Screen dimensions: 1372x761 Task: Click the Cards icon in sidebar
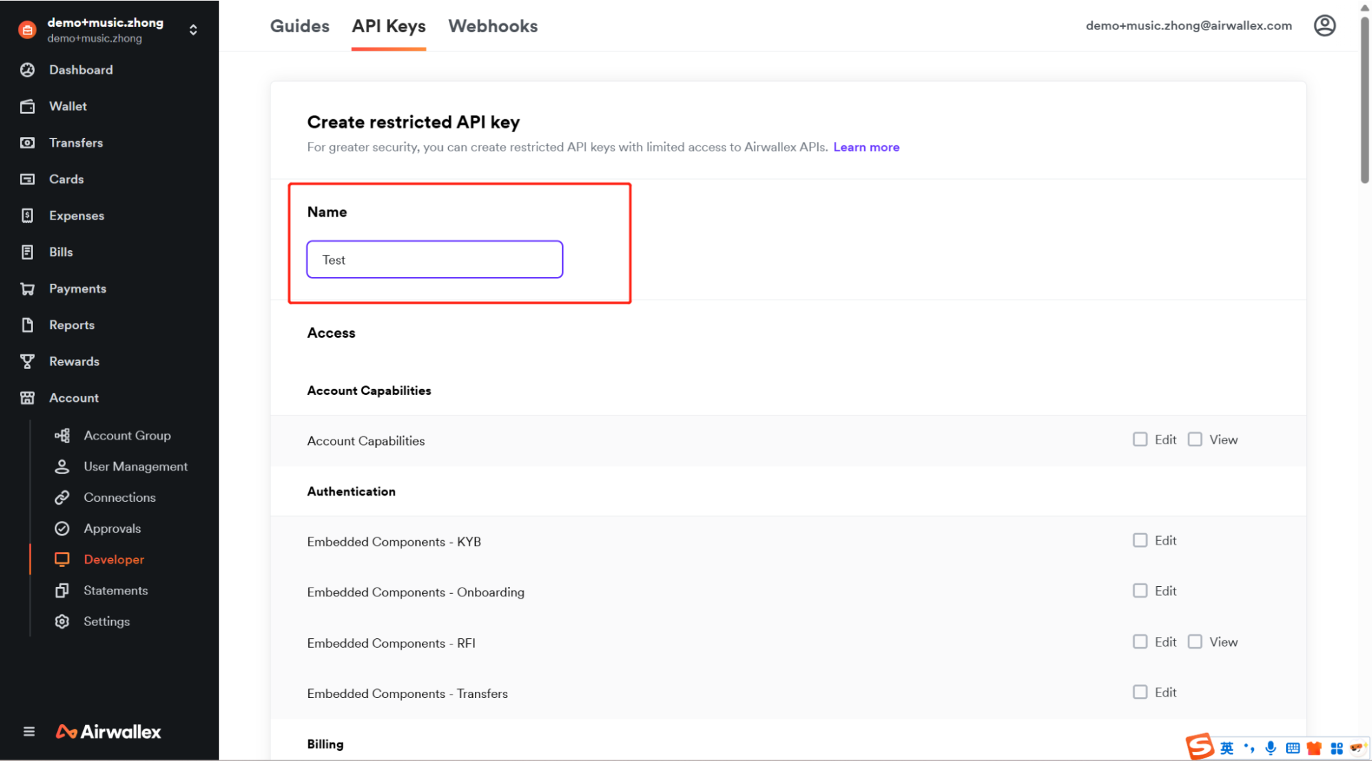coord(27,179)
